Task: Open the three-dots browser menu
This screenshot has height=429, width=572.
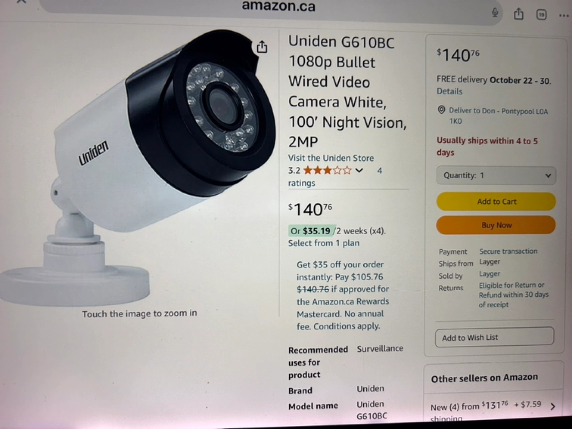Action: coord(564,16)
